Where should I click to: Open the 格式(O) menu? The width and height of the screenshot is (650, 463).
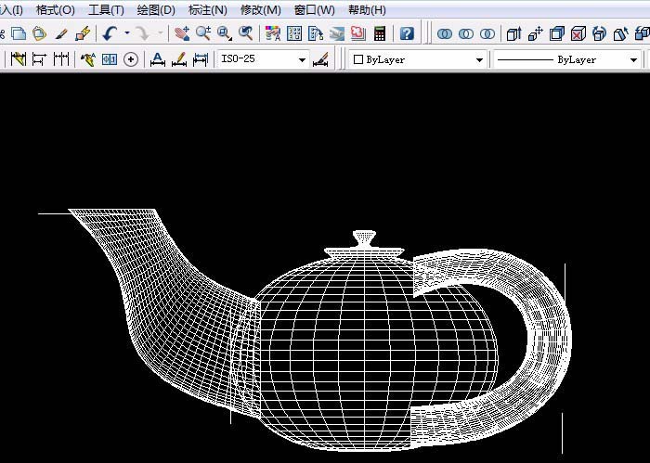[x=56, y=10]
